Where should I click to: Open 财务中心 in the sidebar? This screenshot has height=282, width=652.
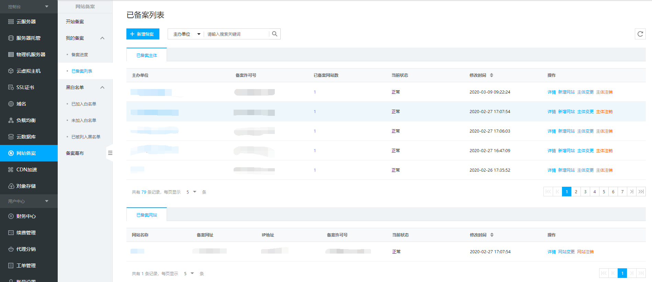coord(26,216)
